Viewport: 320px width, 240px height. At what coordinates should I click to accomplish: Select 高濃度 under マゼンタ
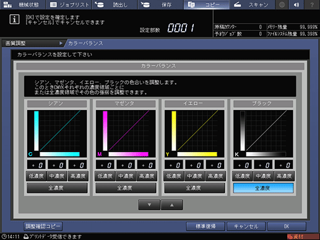(x=147, y=176)
